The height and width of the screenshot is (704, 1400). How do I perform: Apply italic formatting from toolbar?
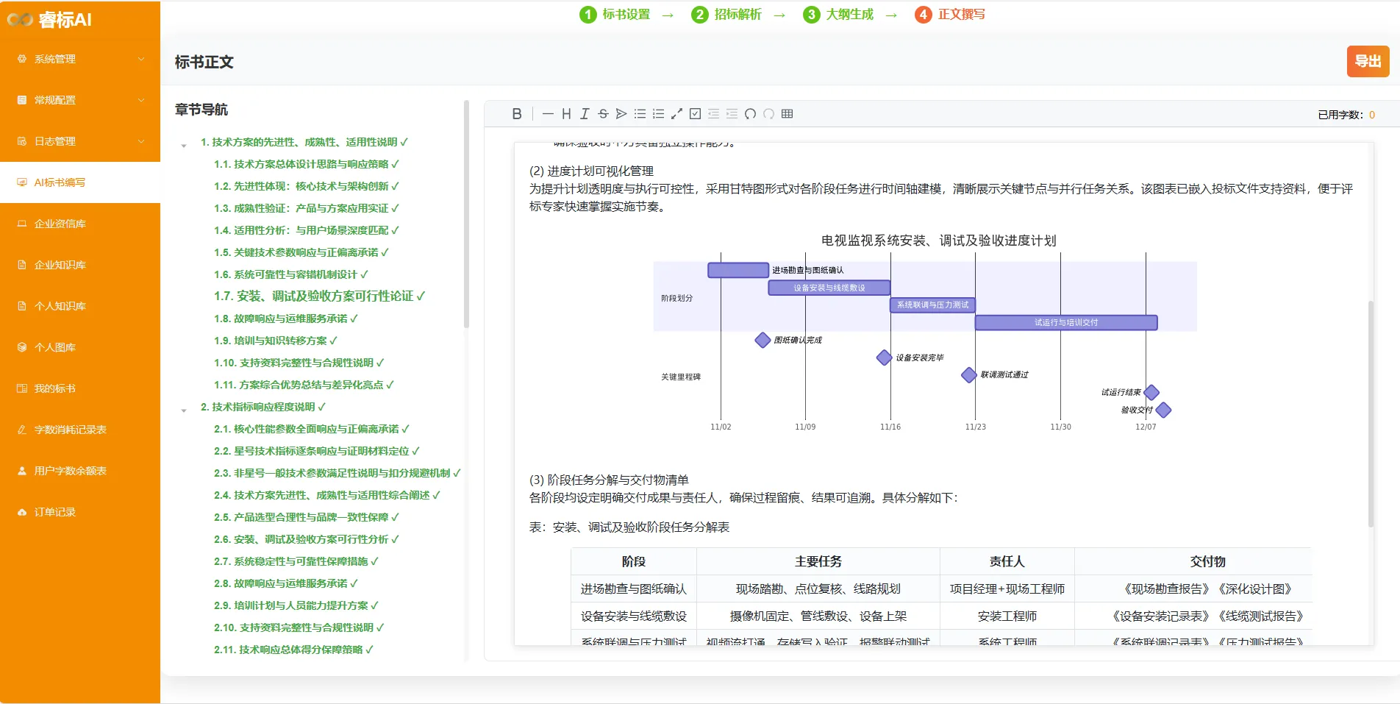[x=585, y=114]
